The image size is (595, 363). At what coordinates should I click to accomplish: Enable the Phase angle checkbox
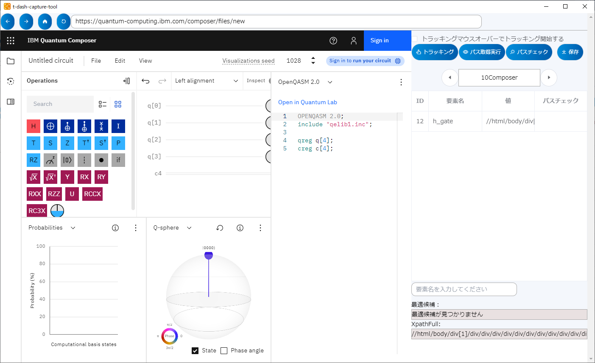tap(224, 351)
